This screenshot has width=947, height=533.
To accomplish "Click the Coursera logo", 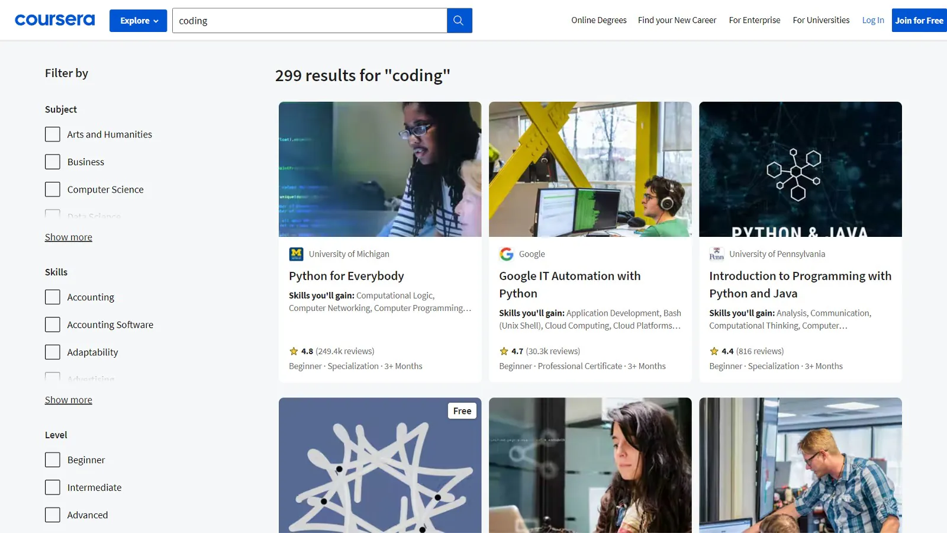I will coord(54,20).
